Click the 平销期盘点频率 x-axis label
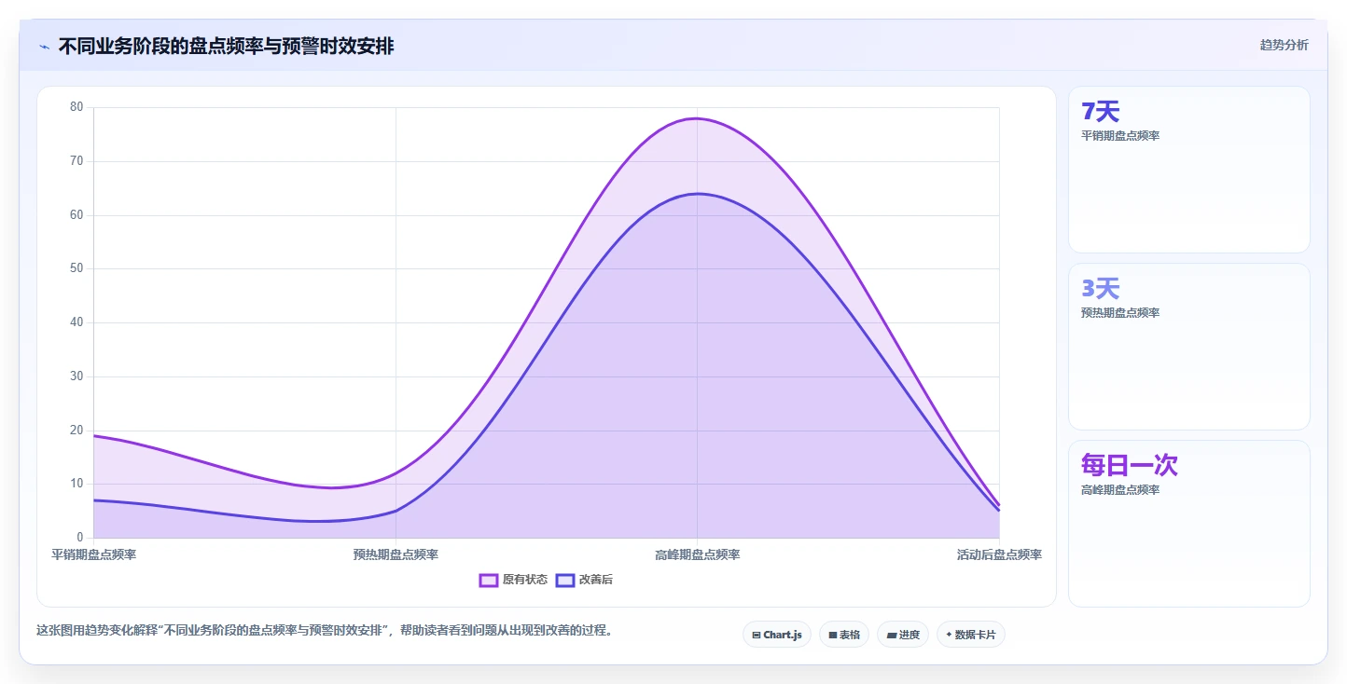This screenshot has height=684, width=1347. pos(93,554)
